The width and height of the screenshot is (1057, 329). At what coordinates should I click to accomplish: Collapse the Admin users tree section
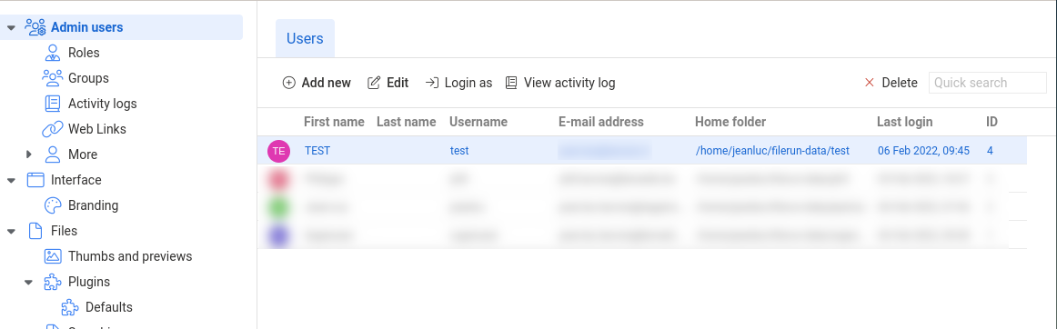[11, 27]
